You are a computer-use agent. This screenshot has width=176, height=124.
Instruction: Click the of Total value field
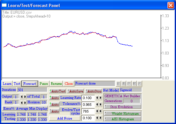point(44,97)
